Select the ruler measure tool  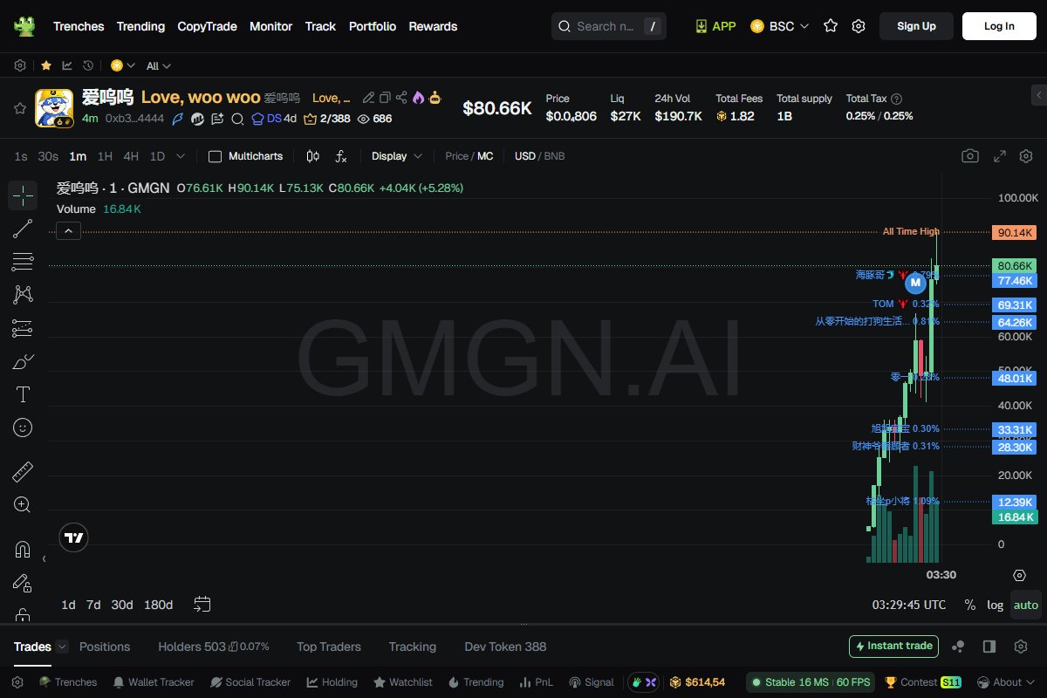click(23, 472)
